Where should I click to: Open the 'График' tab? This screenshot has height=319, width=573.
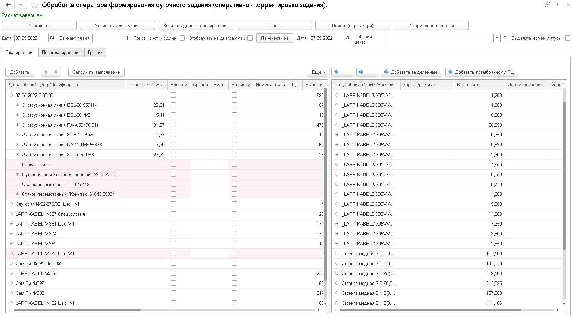[95, 52]
